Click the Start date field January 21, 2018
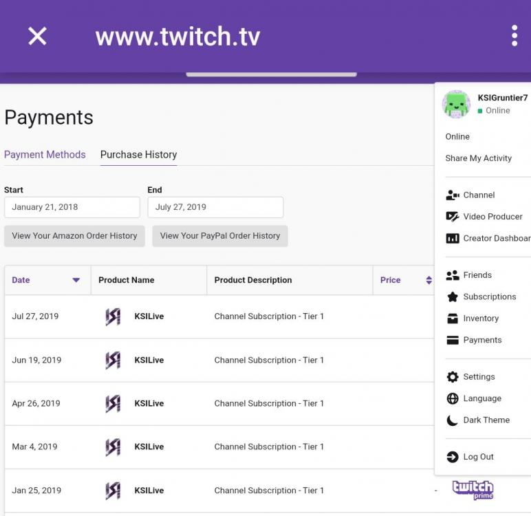 point(72,207)
